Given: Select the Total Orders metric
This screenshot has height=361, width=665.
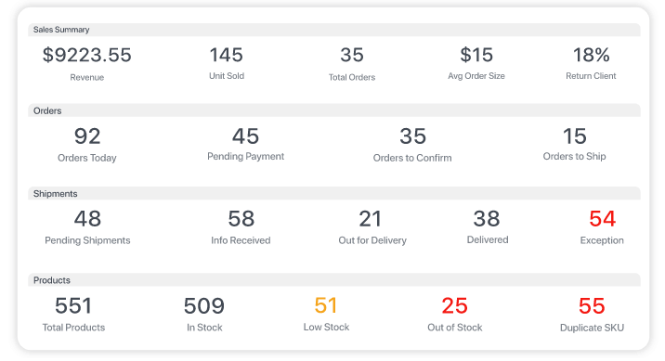Looking at the screenshot, I should pyautogui.click(x=352, y=63).
